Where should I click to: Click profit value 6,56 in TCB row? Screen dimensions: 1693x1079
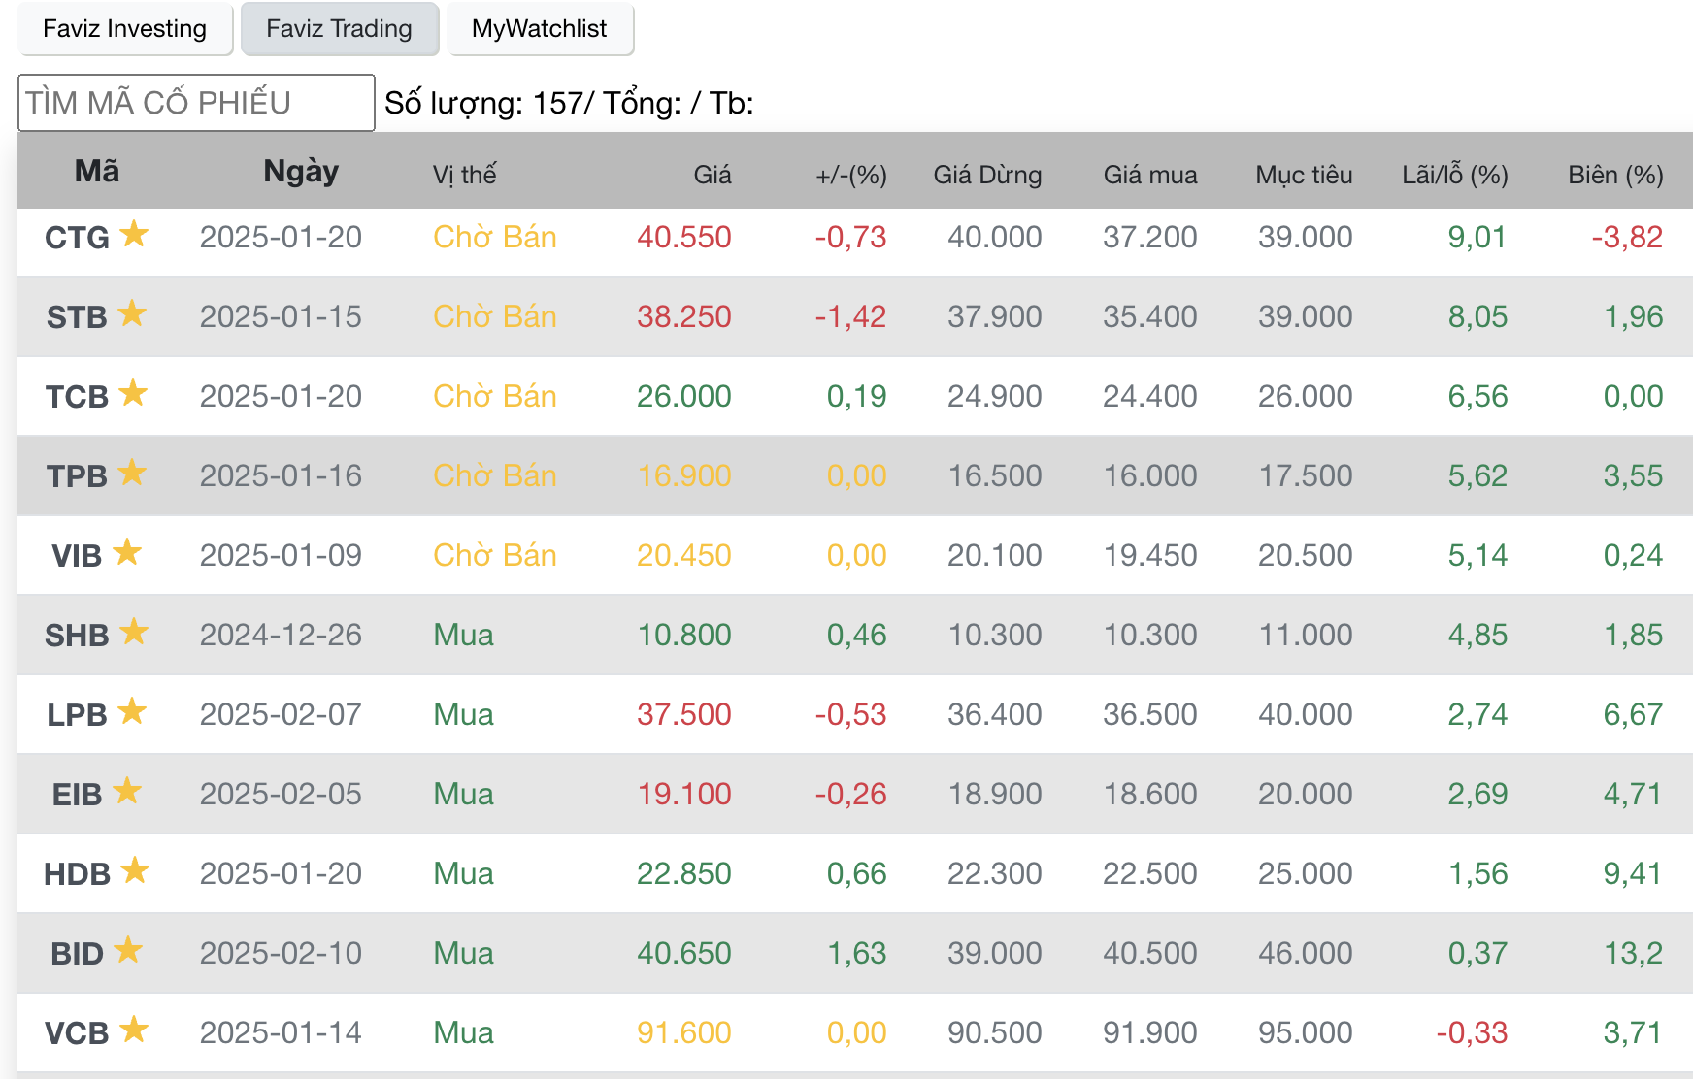pos(1477,397)
